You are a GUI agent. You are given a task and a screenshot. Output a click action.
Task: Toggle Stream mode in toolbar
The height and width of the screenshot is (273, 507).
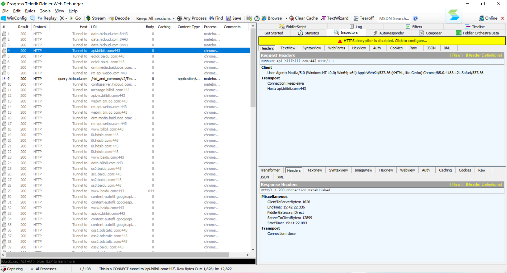tap(96, 18)
